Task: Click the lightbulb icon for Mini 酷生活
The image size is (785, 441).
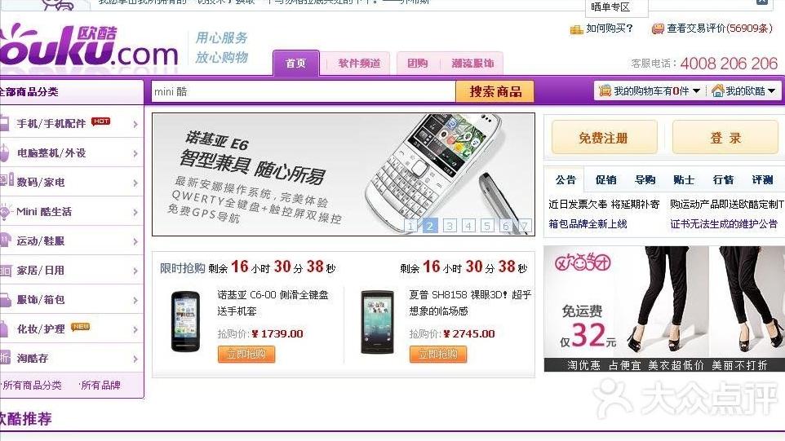Action: click(5, 211)
